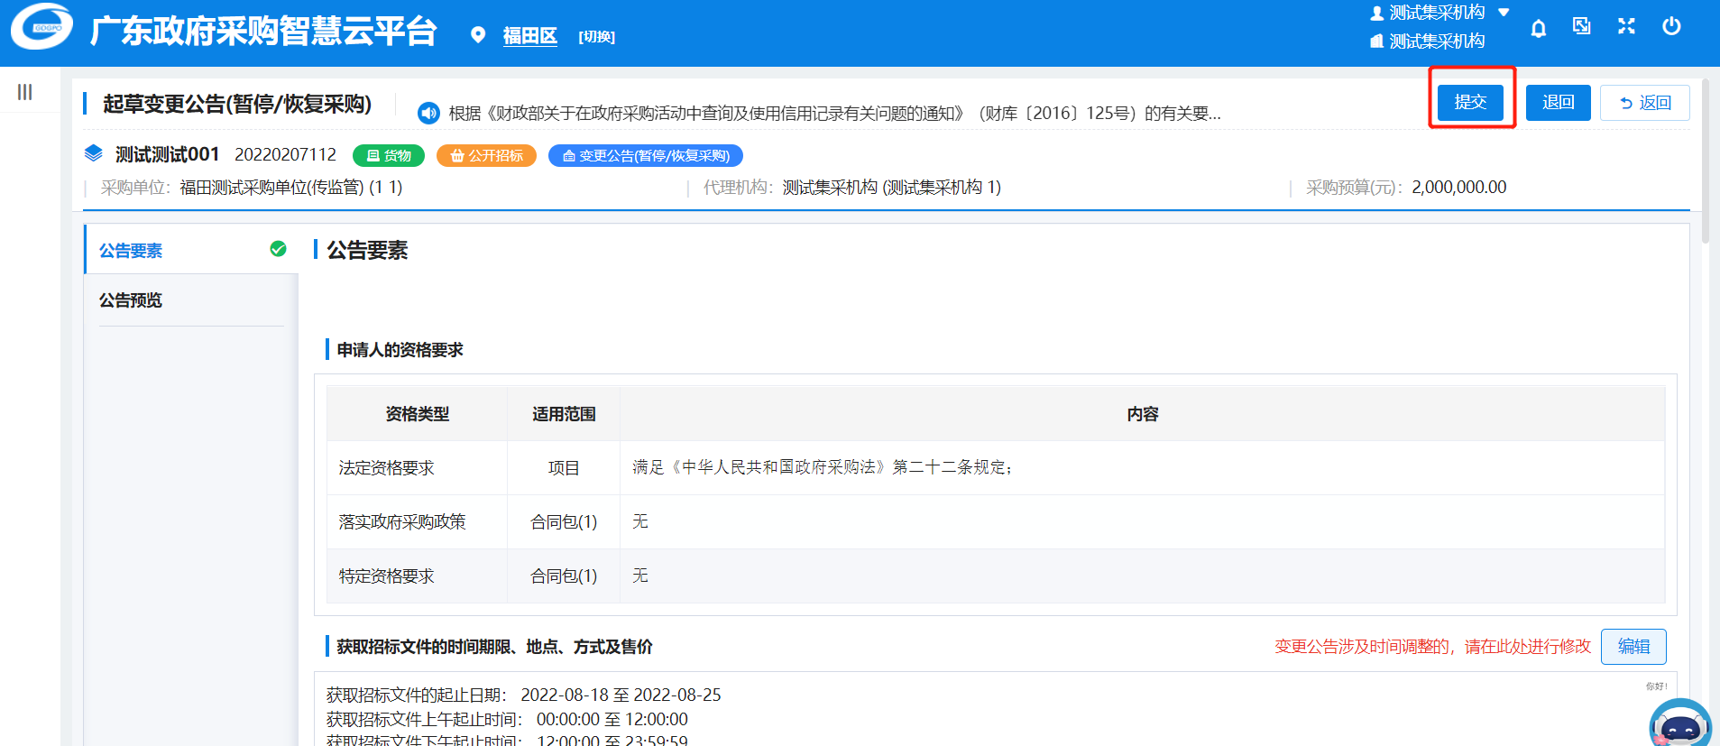Switch to the 公告预览 side tab
The height and width of the screenshot is (746, 1720).
131,300
